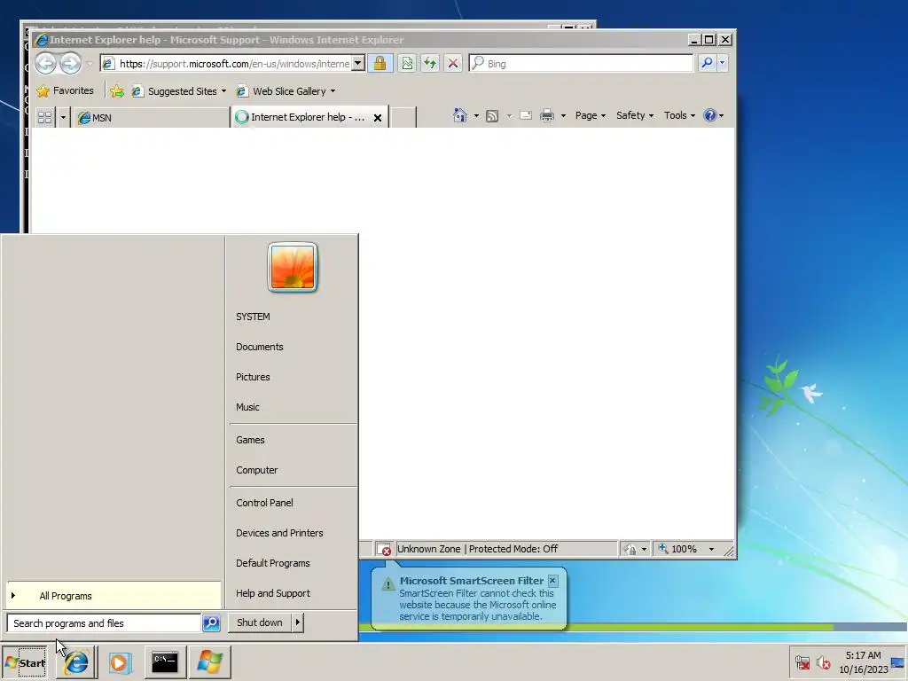Image resolution: width=908 pixels, height=681 pixels.
Task: Click the Read Mail envelope icon
Action: [526, 115]
